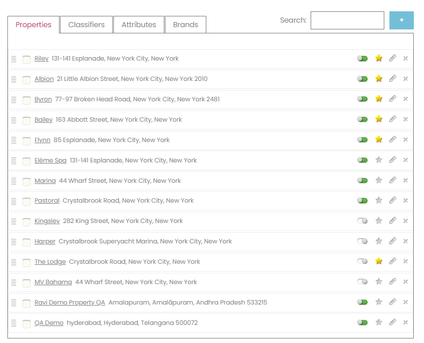The image size is (424, 343).
Task: Click the pencil icon for Pastoral
Action: 393,200
